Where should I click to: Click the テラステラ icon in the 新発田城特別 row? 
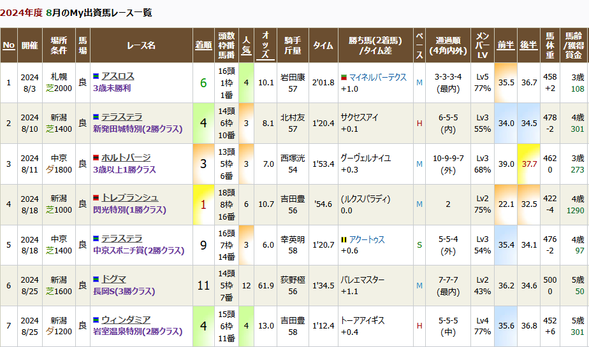point(96,117)
